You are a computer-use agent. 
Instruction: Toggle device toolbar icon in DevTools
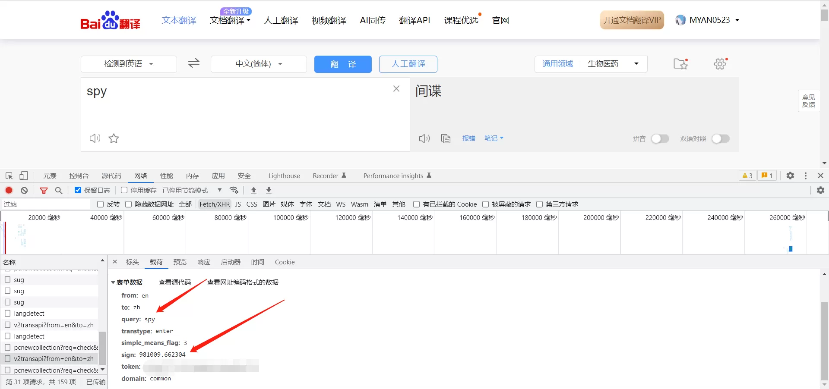click(x=24, y=176)
